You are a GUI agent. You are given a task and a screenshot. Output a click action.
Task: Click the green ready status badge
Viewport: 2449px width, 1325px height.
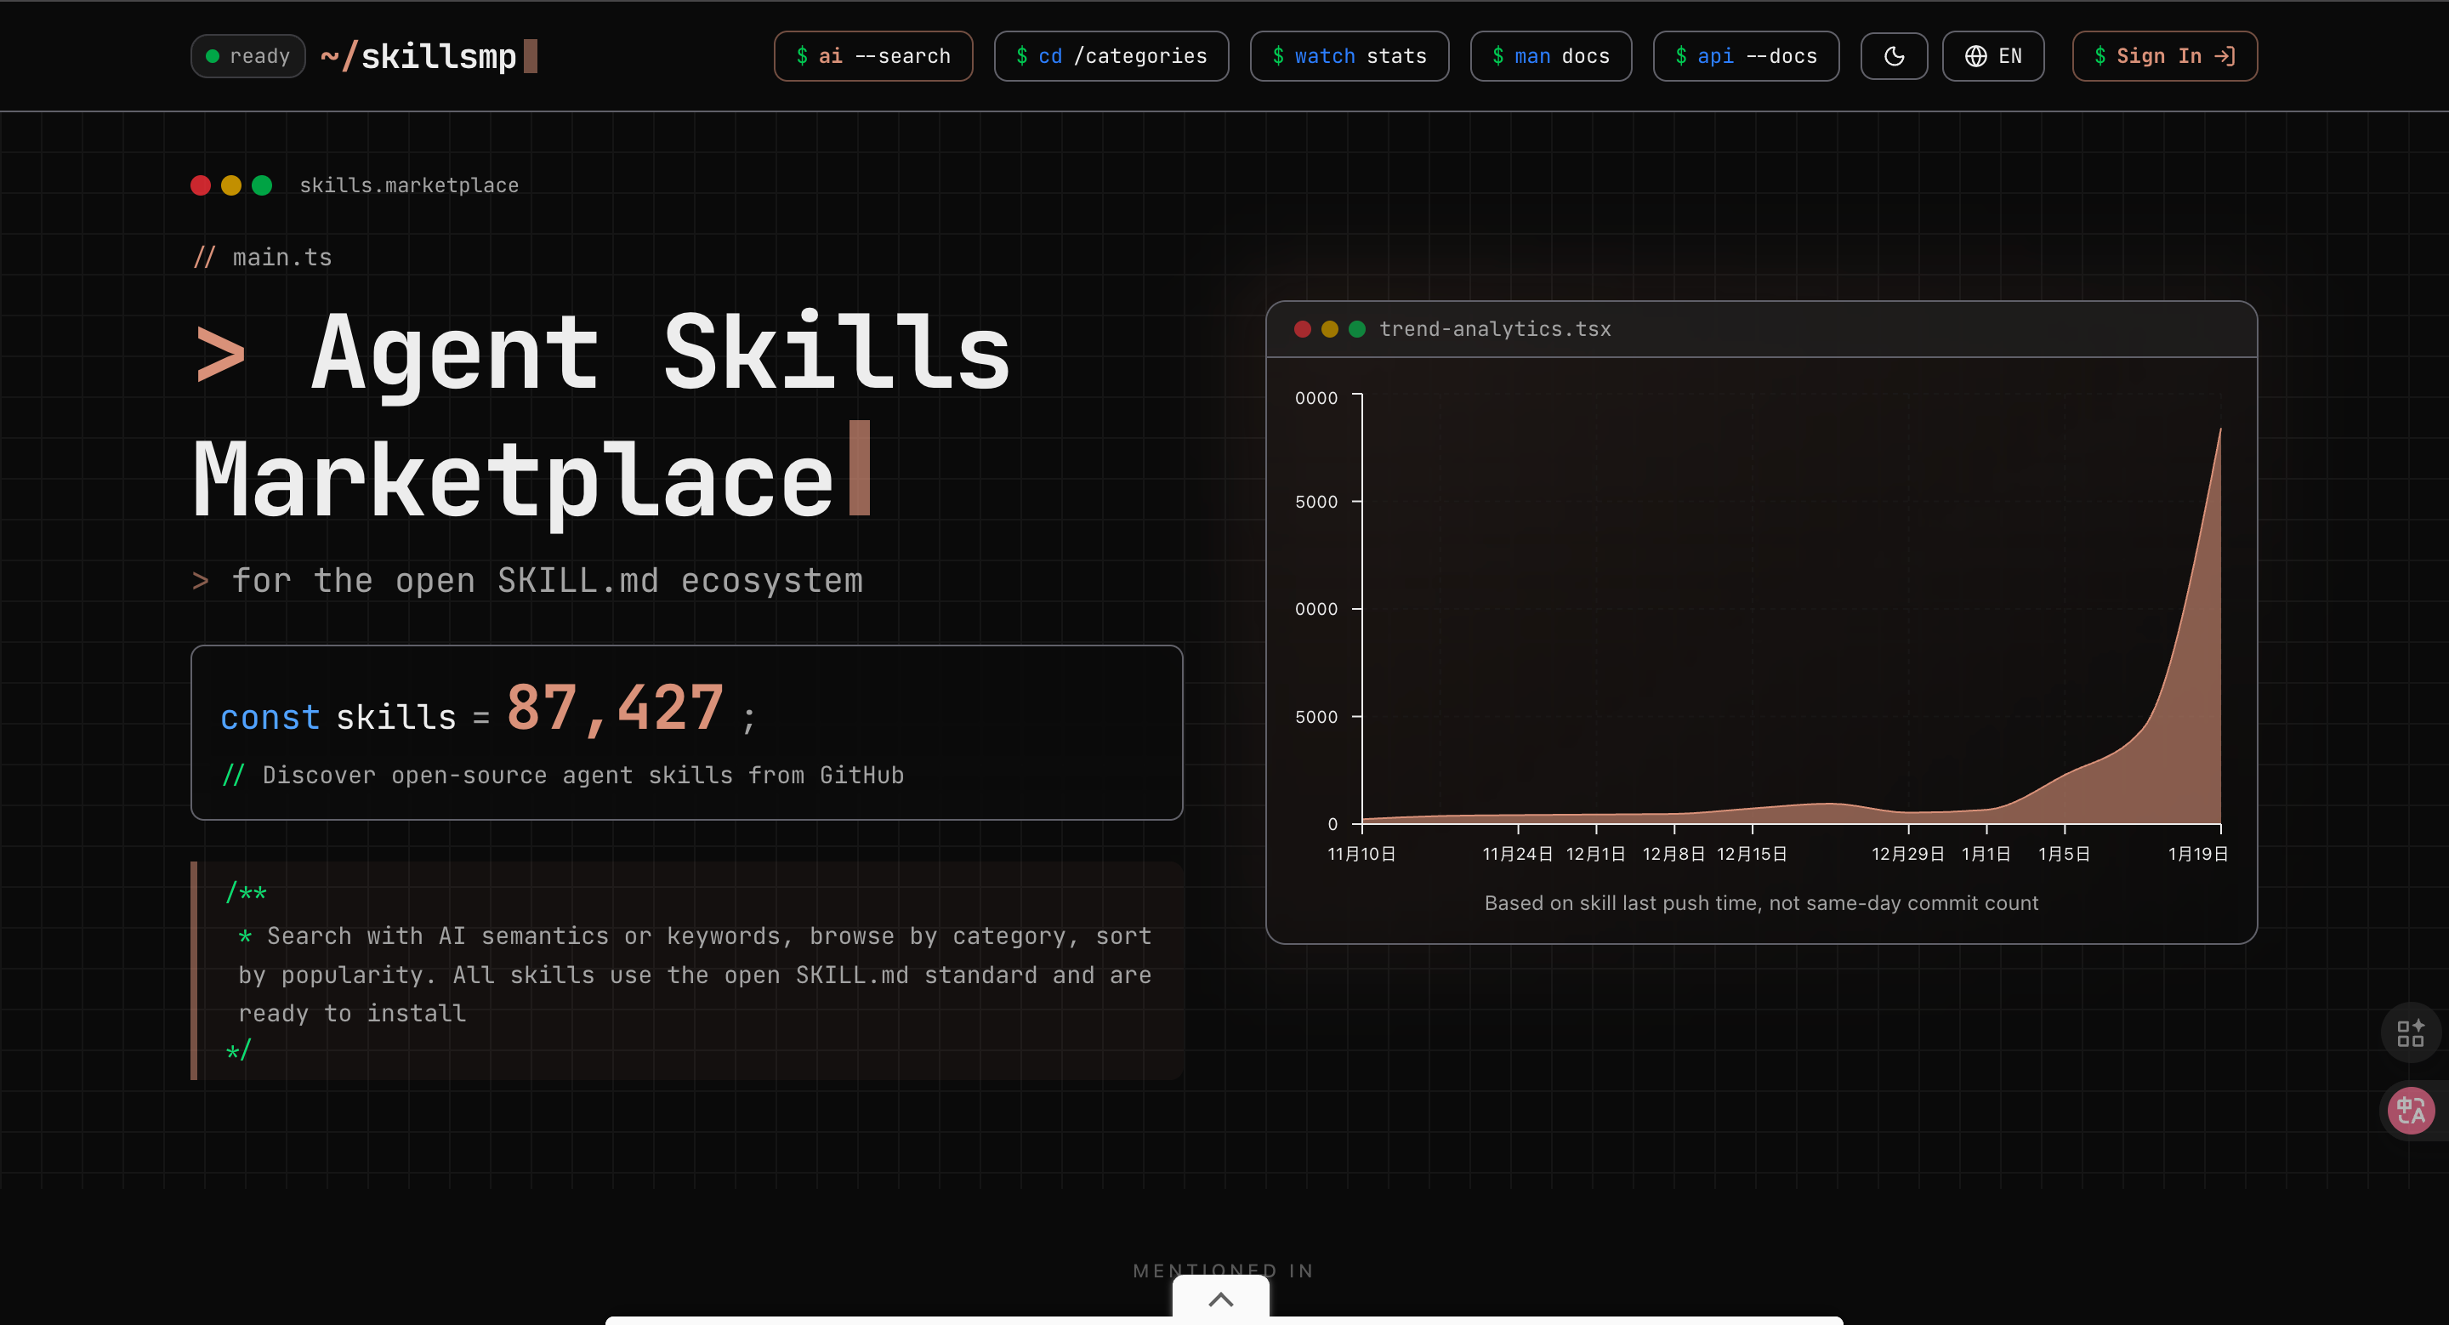coord(247,56)
